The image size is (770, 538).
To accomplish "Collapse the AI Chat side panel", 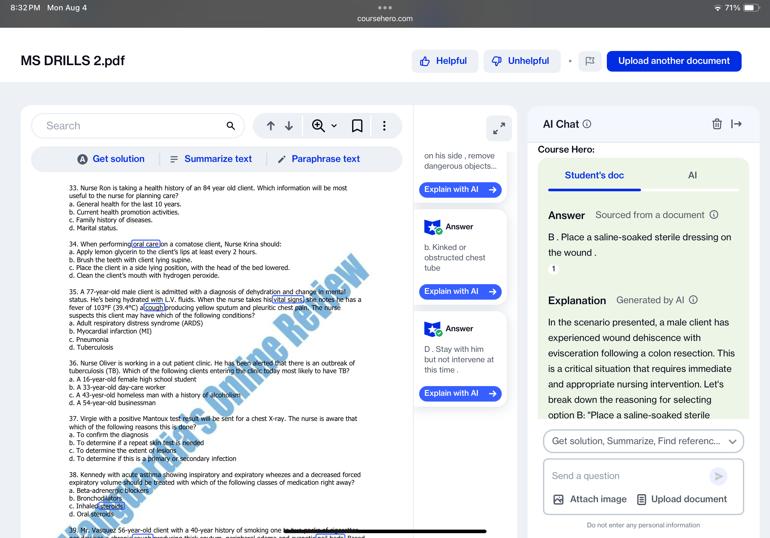I will [736, 124].
